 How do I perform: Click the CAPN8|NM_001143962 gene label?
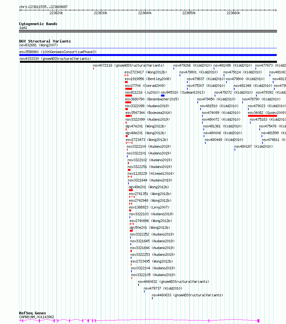pos(37,317)
